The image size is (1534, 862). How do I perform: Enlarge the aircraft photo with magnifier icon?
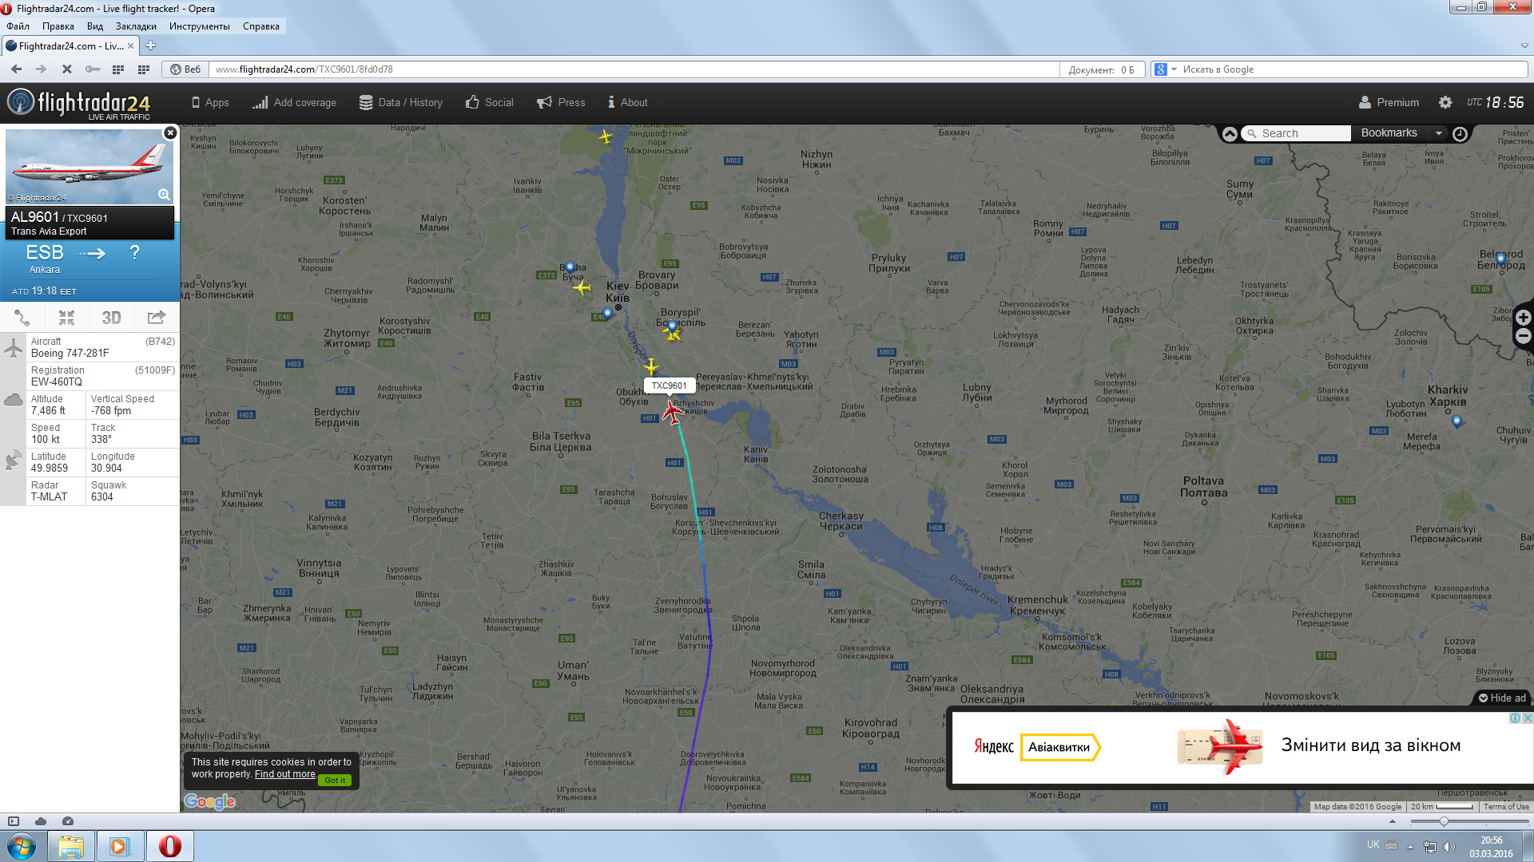click(x=164, y=195)
